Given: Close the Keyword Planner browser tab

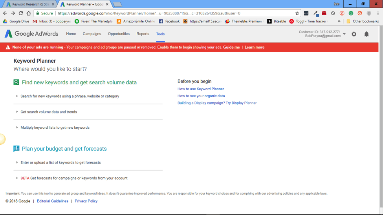Looking at the screenshot, I should pyautogui.click(x=107, y=4).
